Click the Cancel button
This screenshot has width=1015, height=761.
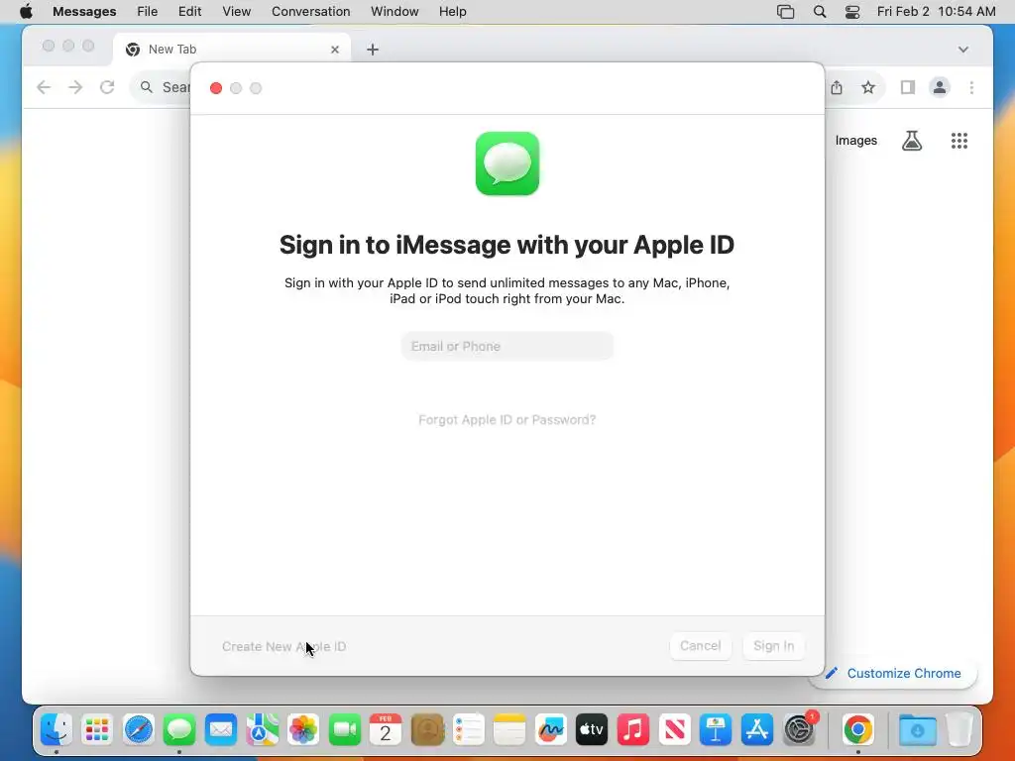[701, 646]
